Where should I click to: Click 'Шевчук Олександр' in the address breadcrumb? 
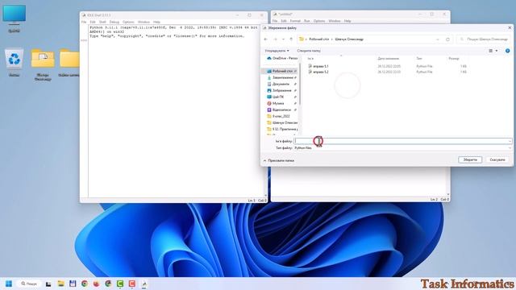pos(349,39)
